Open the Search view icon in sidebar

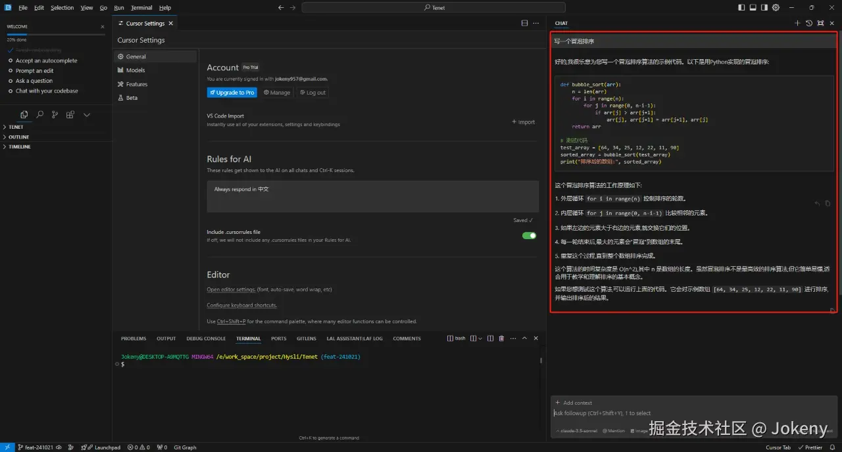click(39, 114)
